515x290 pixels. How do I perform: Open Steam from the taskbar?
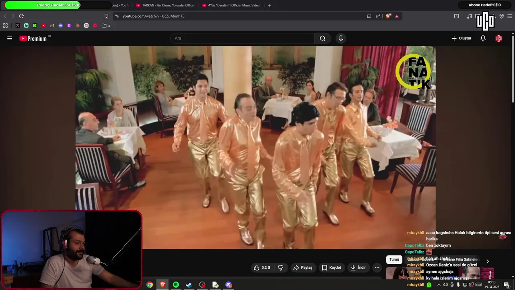pyautogui.click(x=189, y=285)
